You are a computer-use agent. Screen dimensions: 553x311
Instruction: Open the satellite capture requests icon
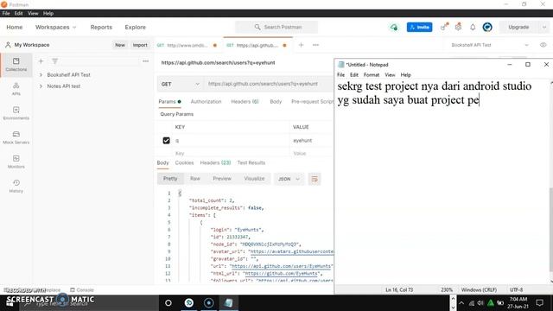point(444,27)
